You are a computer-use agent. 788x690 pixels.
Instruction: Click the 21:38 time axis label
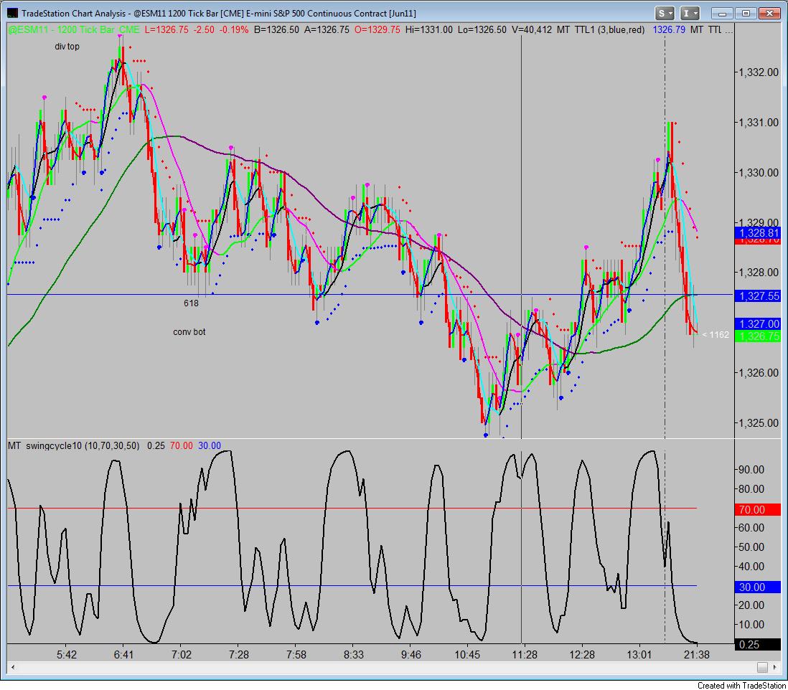point(697,655)
